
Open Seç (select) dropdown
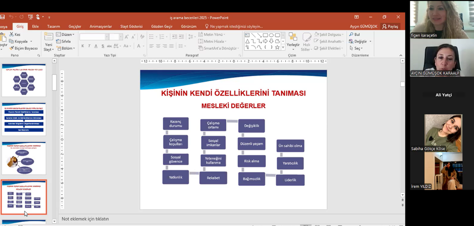[356, 48]
